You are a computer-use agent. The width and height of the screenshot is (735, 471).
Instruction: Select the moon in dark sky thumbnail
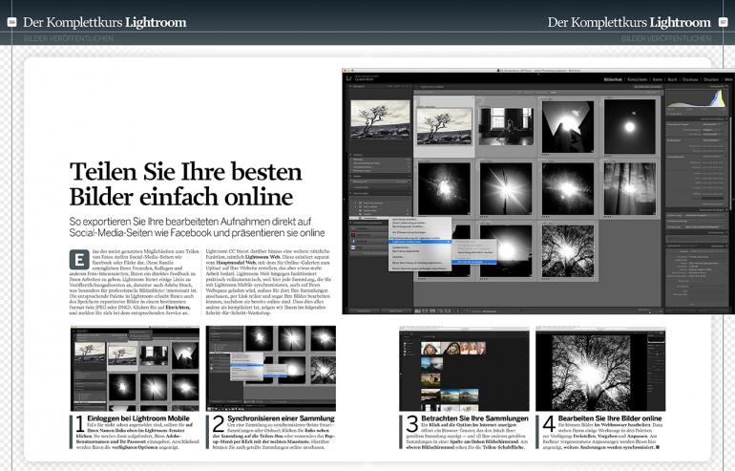point(630,127)
